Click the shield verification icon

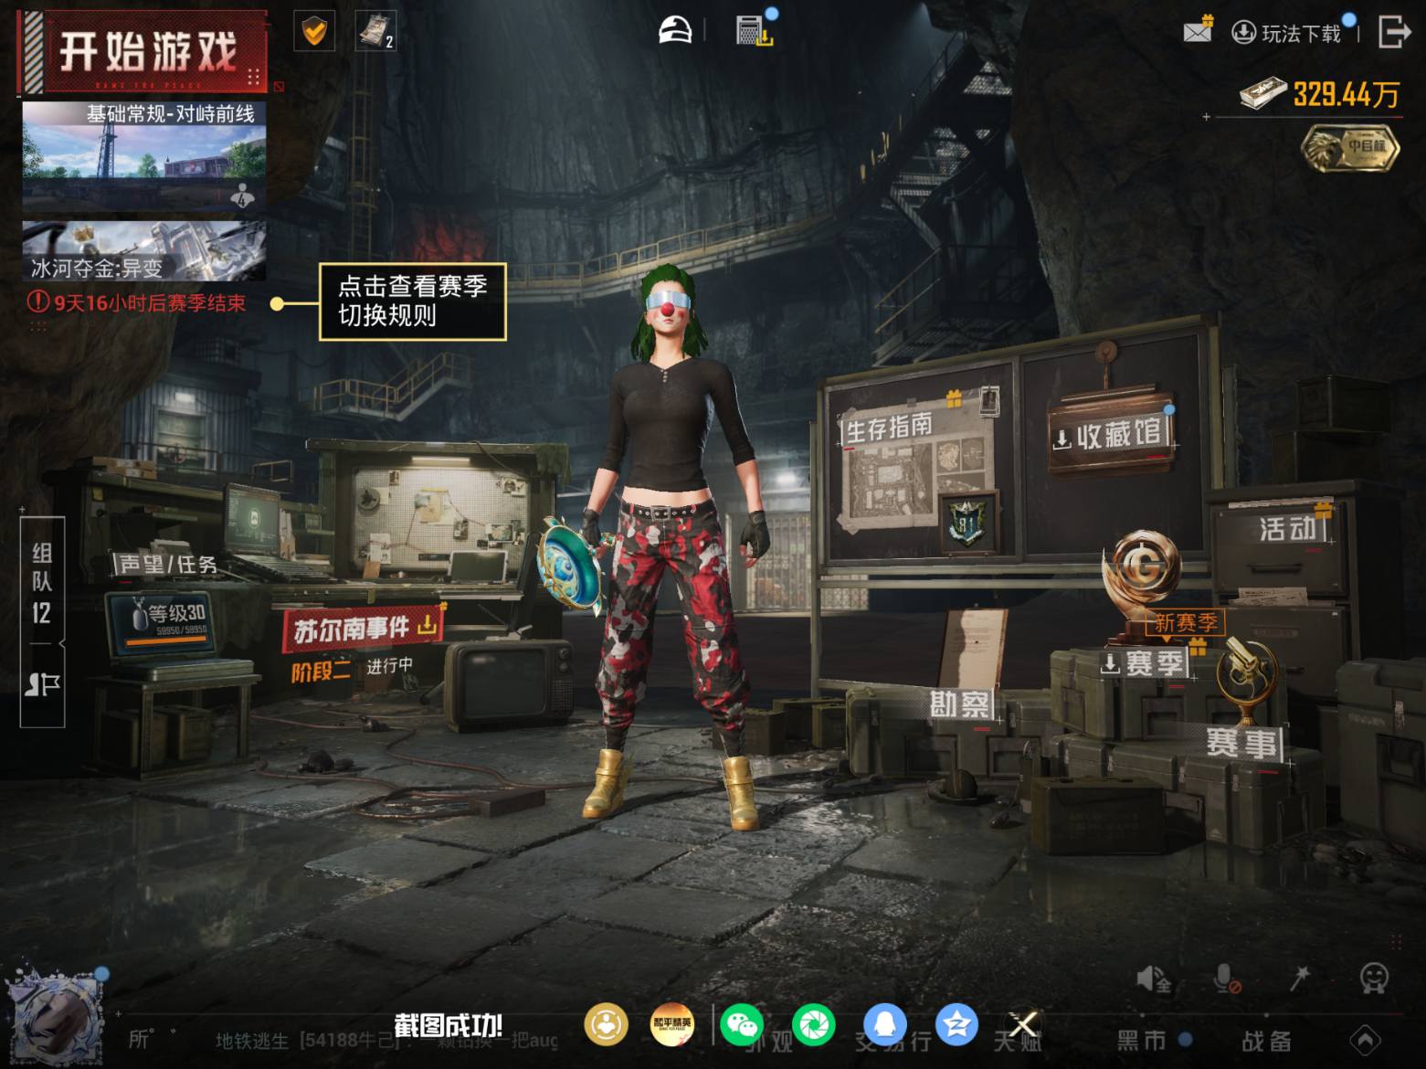tap(314, 32)
